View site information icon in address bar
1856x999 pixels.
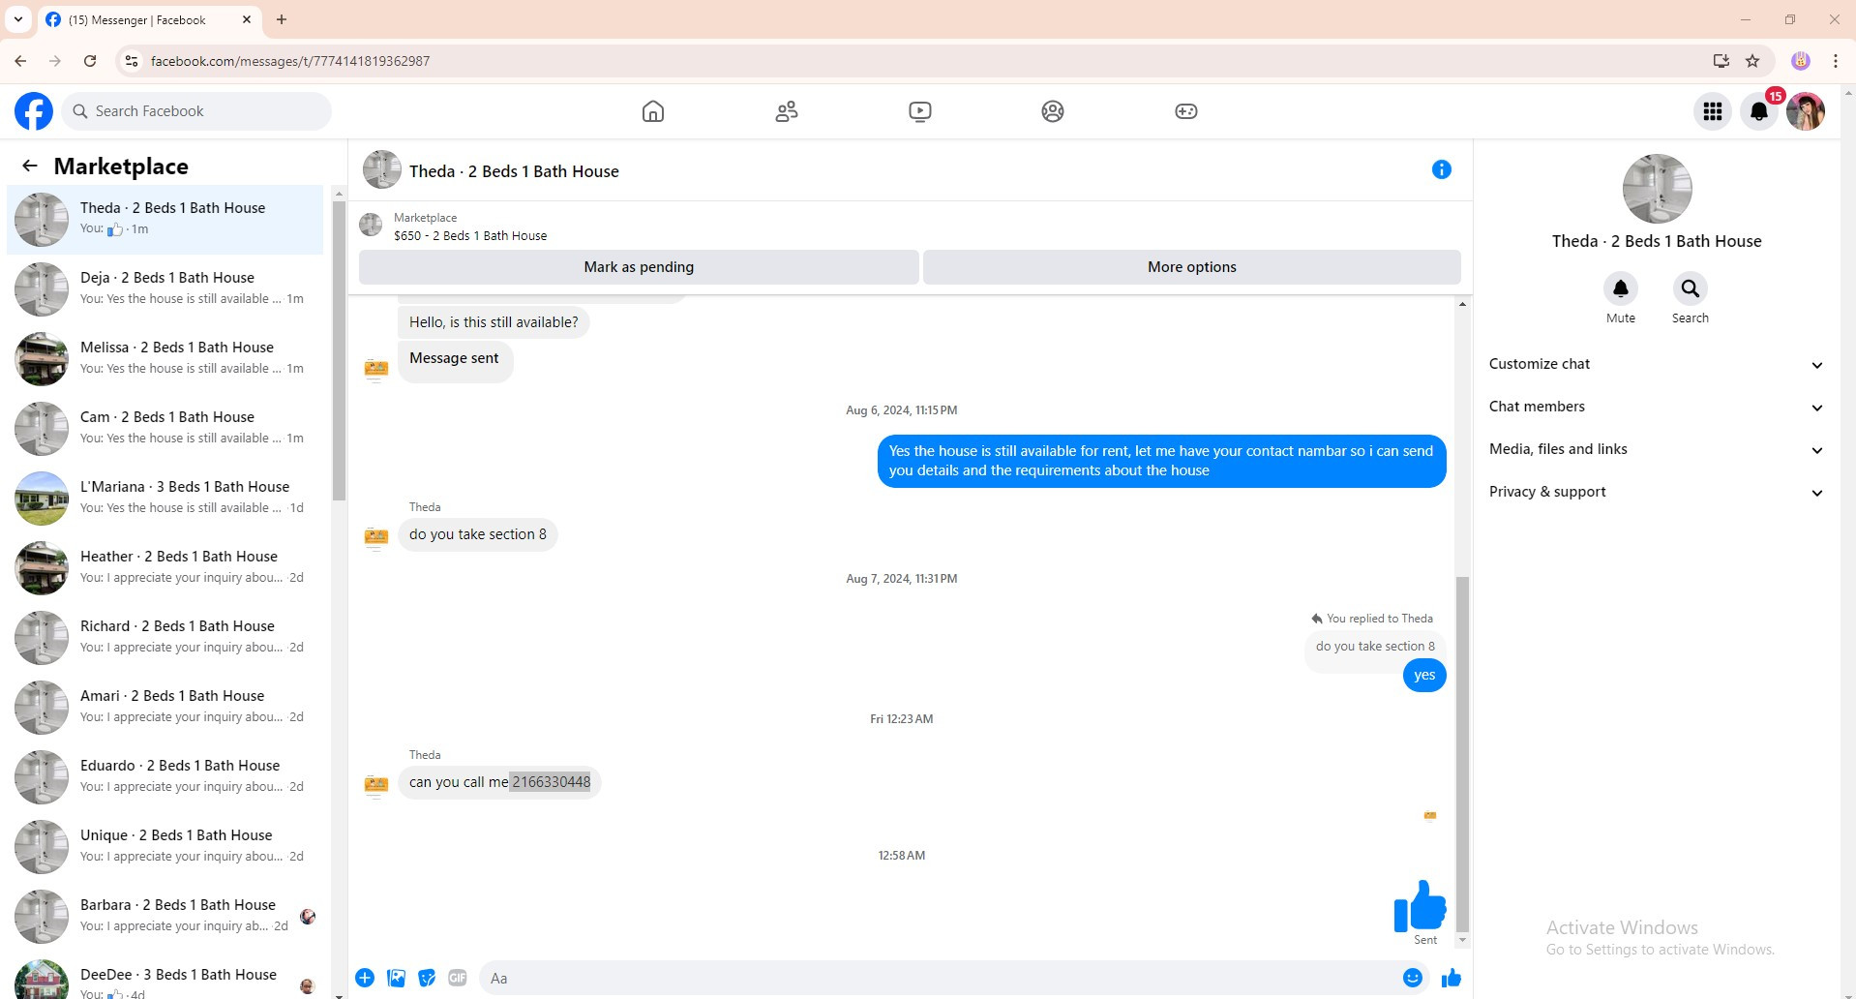point(132,61)
